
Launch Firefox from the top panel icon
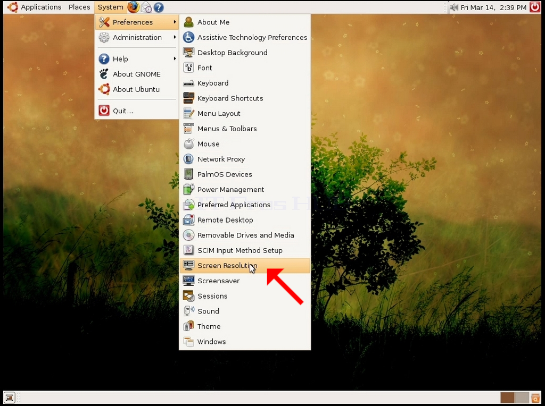pos(133,7)
